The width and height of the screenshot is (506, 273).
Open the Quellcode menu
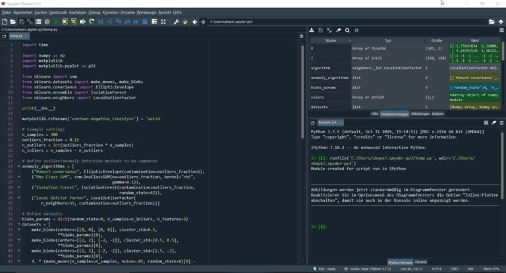point(58,13)
